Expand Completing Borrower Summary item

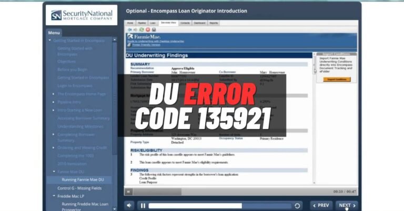click(x=54, y=134)
